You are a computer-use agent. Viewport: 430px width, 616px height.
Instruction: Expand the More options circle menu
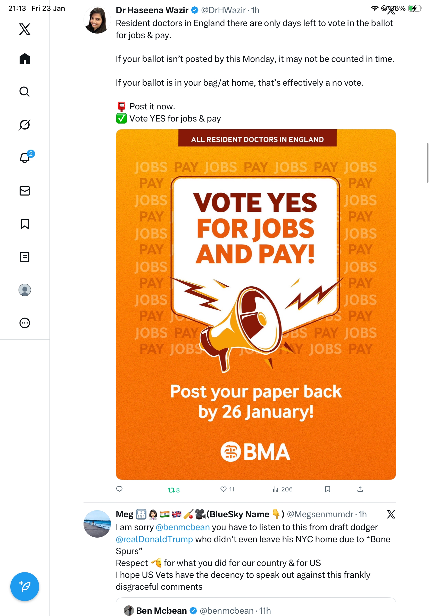coord(25,323)
